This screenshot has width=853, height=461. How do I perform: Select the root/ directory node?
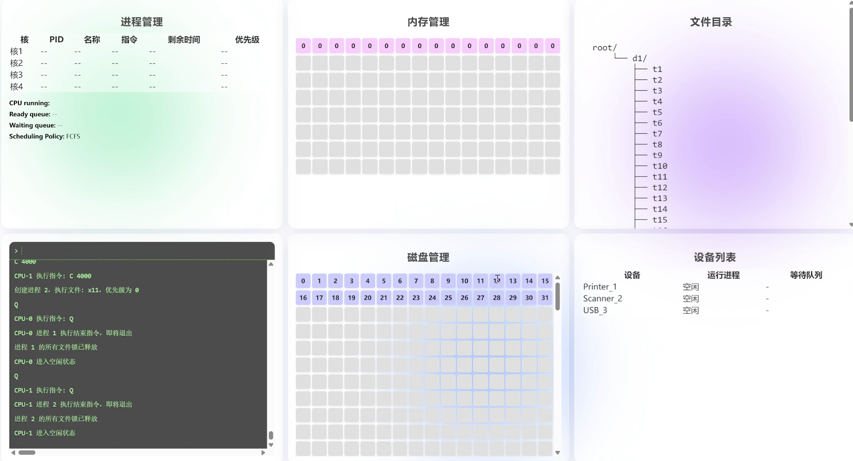604,48
